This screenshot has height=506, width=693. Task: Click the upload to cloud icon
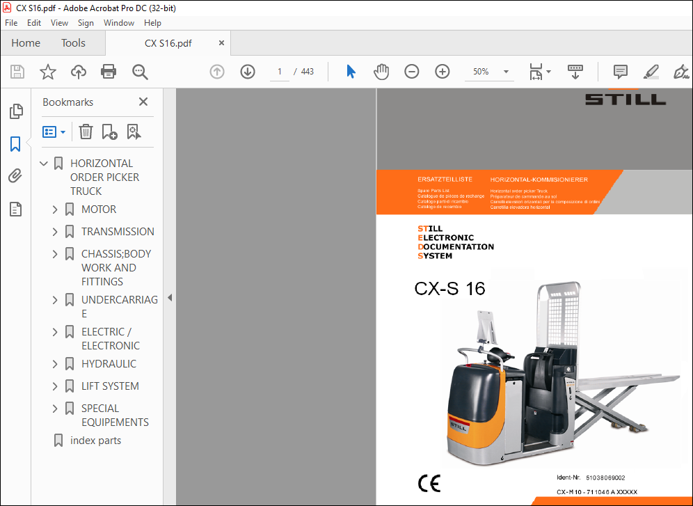pos(78,72)
